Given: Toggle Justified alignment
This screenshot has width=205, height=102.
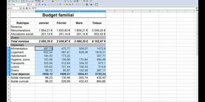Looking at the screenshot, I should tap(57, 4).
